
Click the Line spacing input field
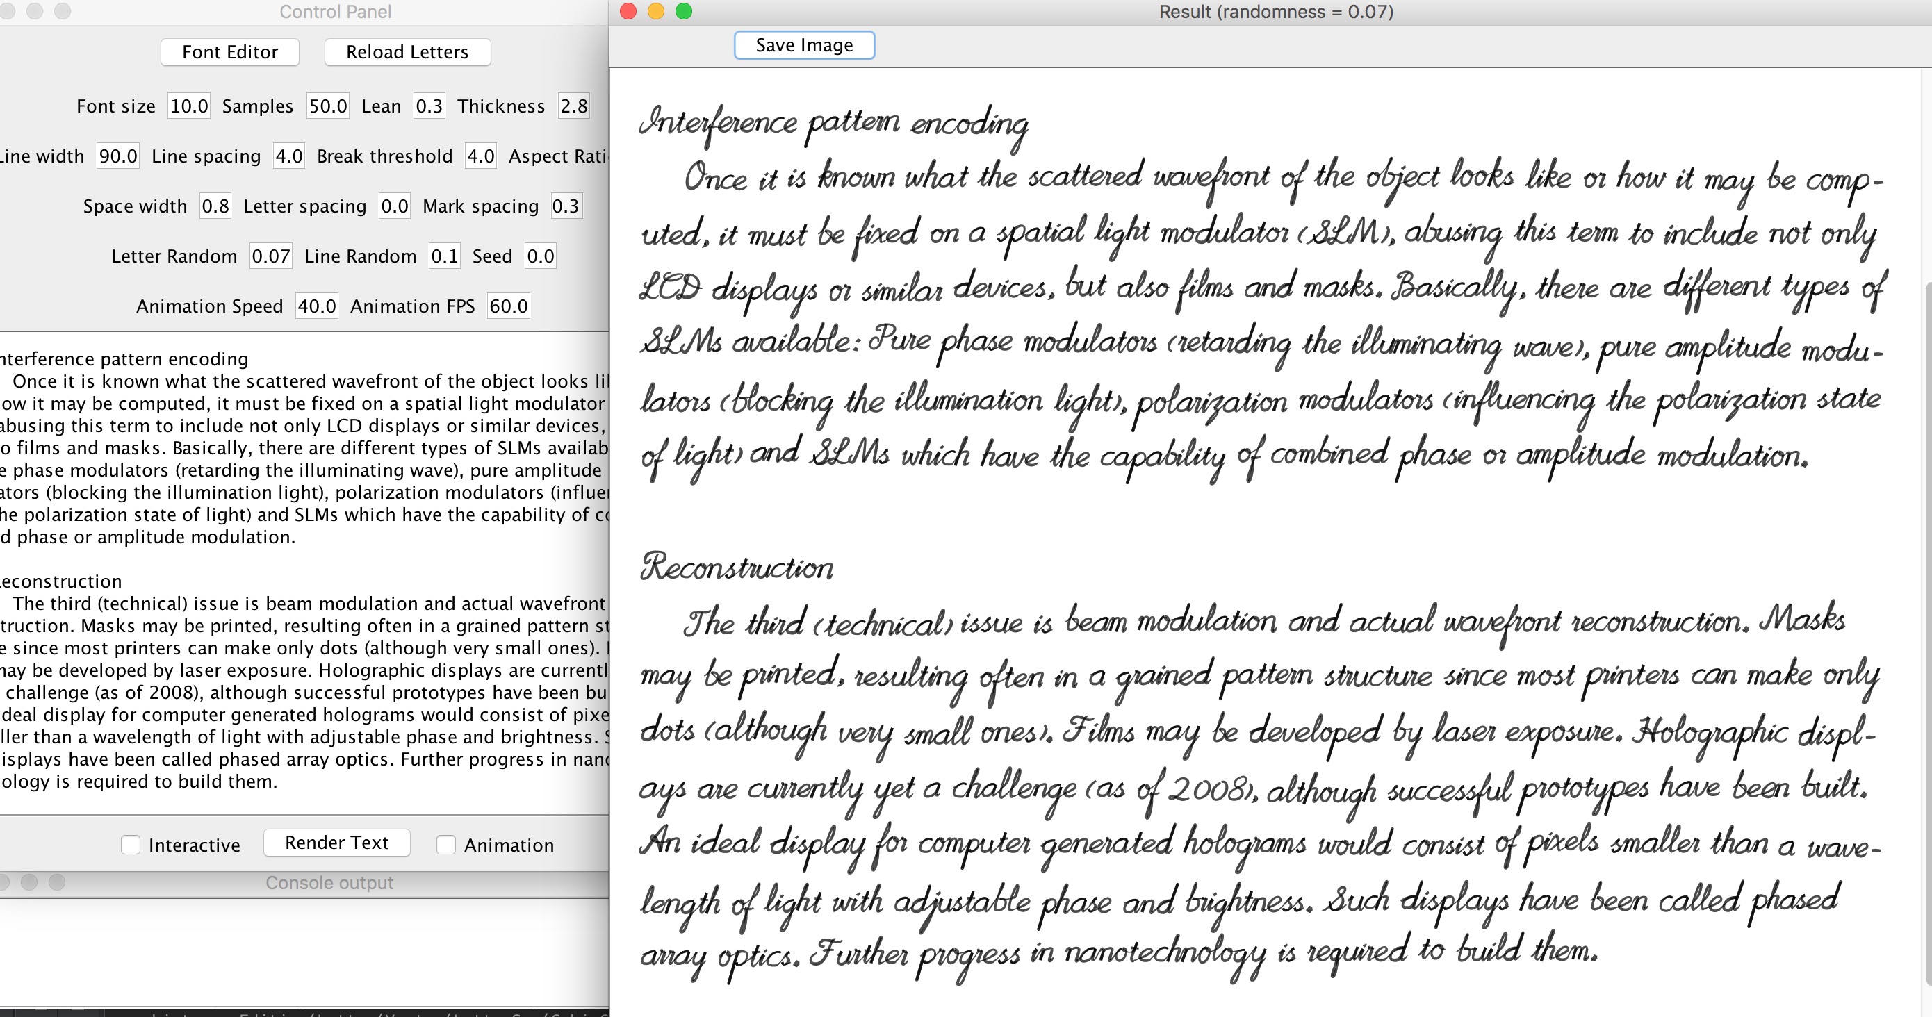[x=288, y=156]
